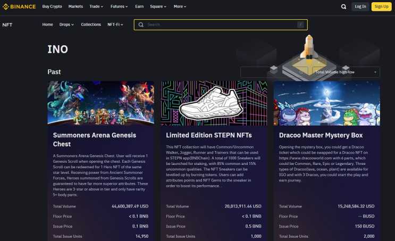
Task: Focus the NFT Search input field
Action: coord(221,24)
